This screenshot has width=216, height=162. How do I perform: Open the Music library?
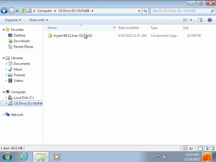(18, 69)
